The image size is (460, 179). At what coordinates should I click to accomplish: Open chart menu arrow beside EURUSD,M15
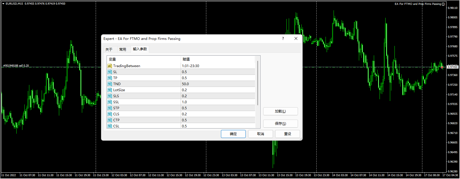(x=3, y=4)
